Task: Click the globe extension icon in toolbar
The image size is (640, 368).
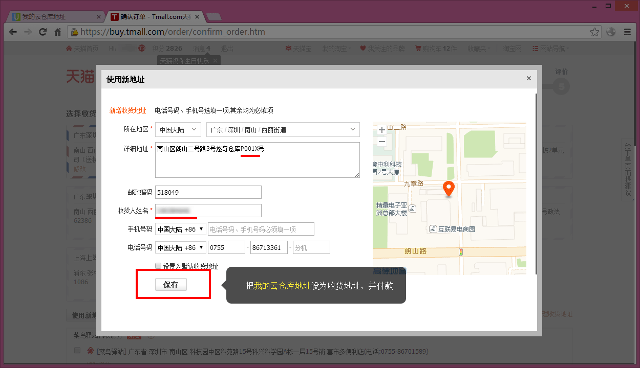Action: [x=611, y=32]
